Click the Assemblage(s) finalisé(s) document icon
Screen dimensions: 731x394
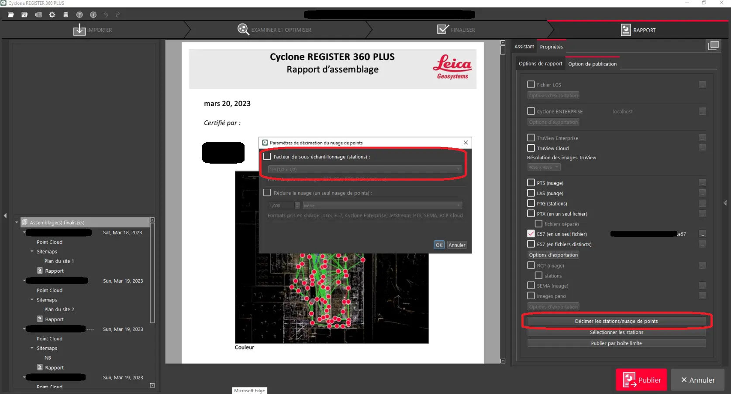click(x=24, y=223)
